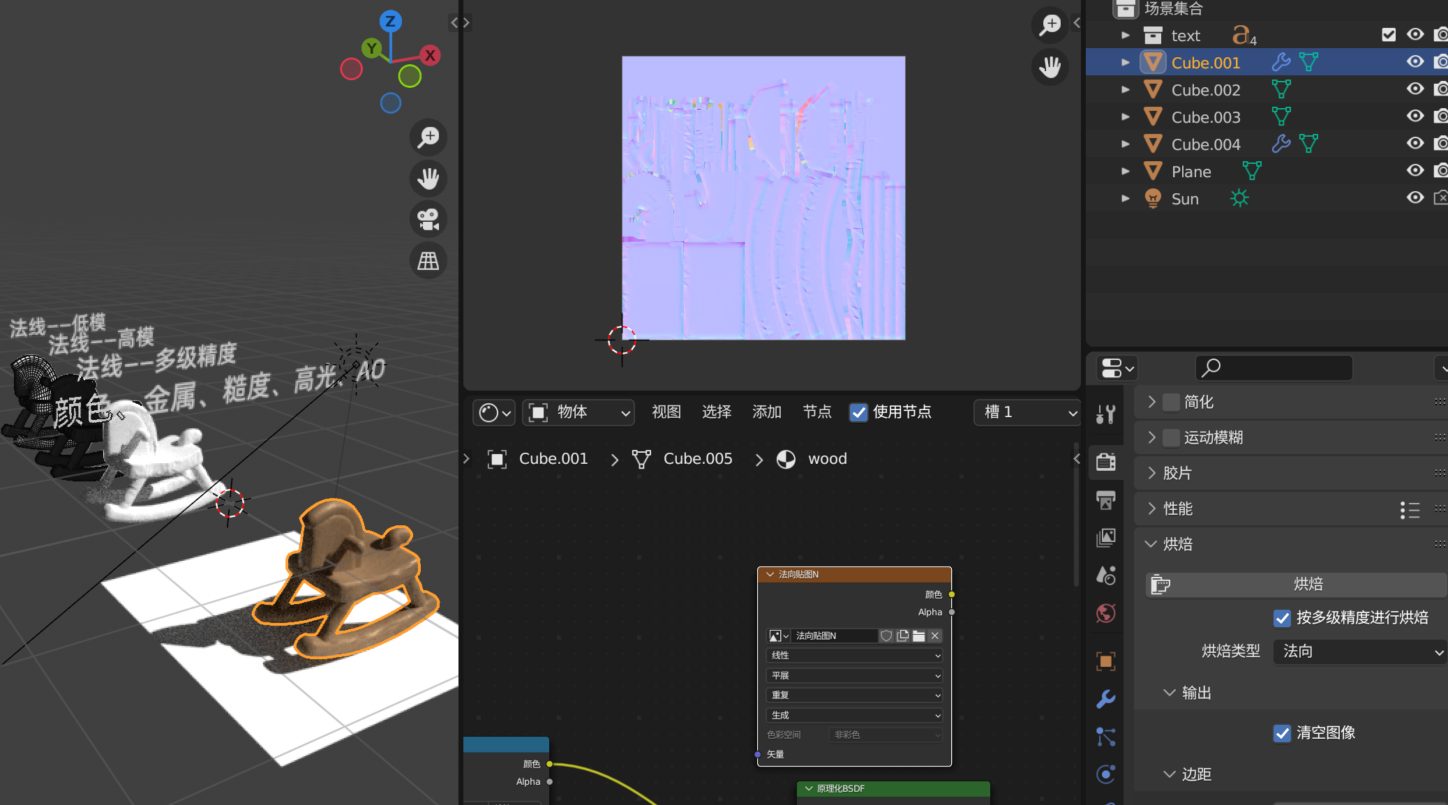The width and height of the screenshot is (1448, 805).
Task: Open the 视图 menu in node editor
Action: click(x=666, y=412)
